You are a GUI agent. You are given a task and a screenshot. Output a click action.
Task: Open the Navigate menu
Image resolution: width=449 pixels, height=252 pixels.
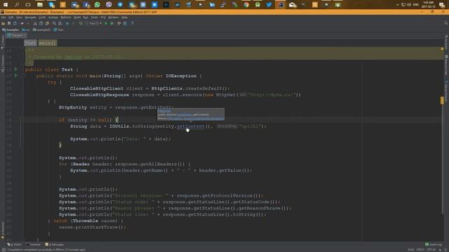point(30,17)
